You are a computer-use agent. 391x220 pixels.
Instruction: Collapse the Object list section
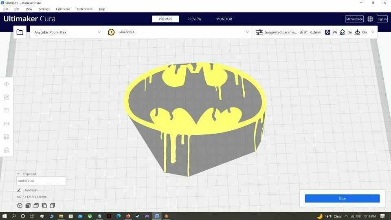(18, 174)
